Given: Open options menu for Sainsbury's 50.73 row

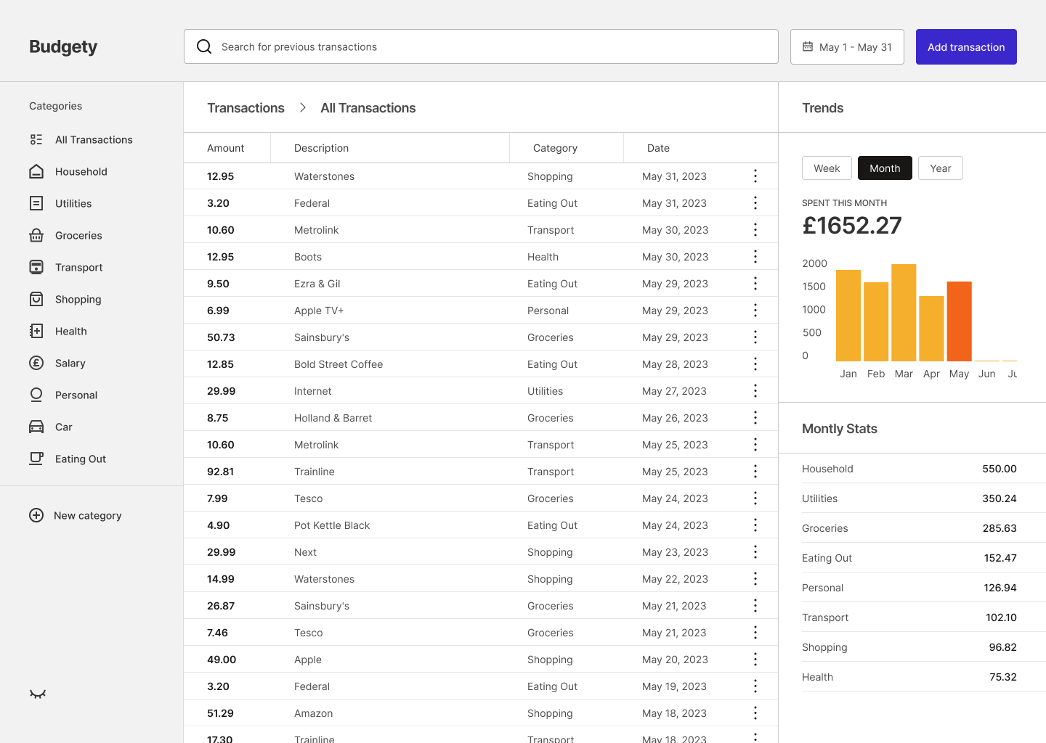Looking at the screenshot, I should [755, 337].
